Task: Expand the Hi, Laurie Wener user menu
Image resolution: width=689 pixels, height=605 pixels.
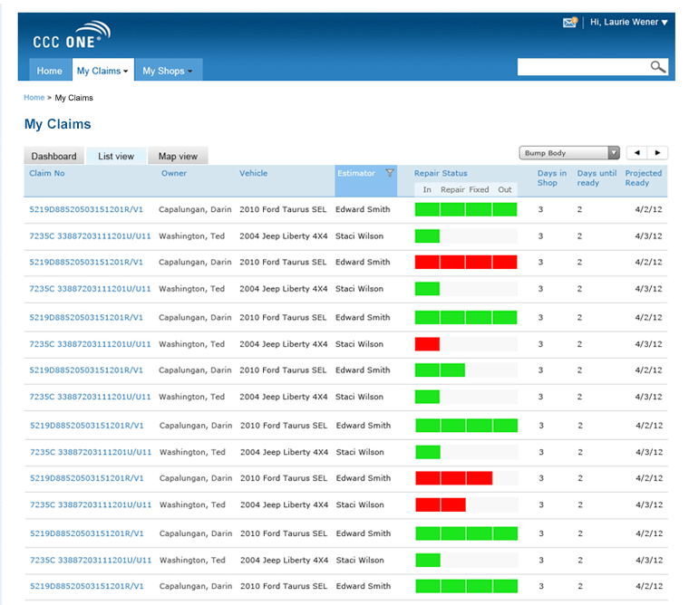Action: [629, 22]
